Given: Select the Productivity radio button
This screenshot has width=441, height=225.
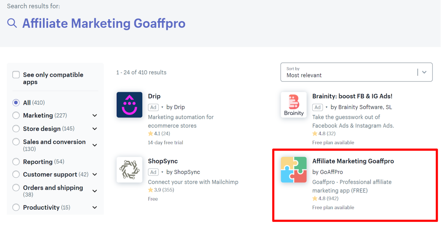Looking at the screenshot, I should click(x=16, y=207).
